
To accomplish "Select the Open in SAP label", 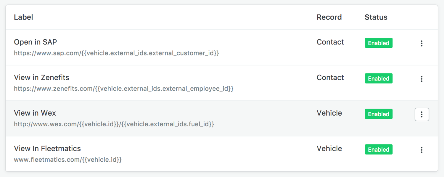I will pos(35,42).
